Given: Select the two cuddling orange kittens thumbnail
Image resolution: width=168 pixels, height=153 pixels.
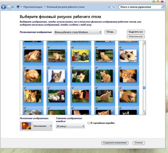Looking at the screenshot, I should (x=32, y=56).
